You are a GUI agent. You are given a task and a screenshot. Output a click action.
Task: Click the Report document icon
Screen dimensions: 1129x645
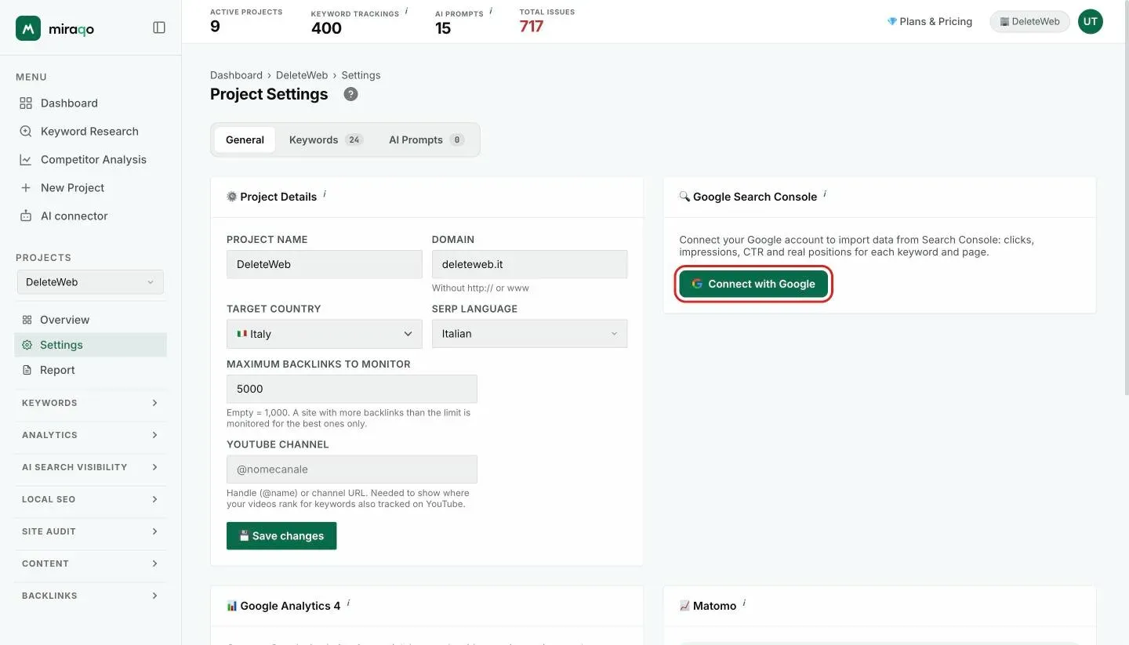(27, 370)
